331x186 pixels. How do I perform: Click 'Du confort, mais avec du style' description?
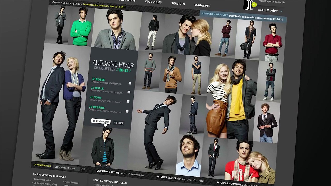coord(107,92)
